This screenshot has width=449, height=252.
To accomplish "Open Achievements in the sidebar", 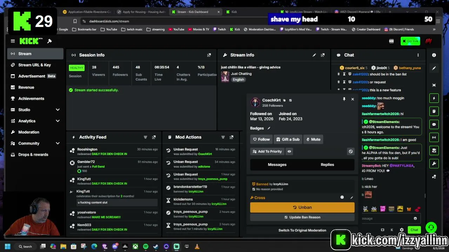I will pyautogui.click(x=35, y=99).
